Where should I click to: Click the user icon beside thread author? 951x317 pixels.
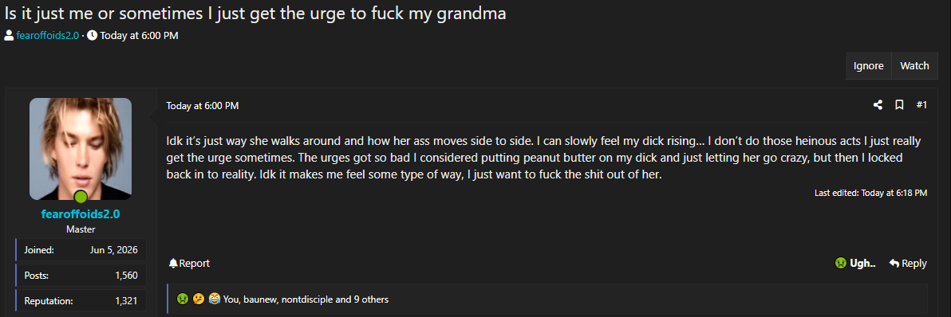click(x=9, y=35)
